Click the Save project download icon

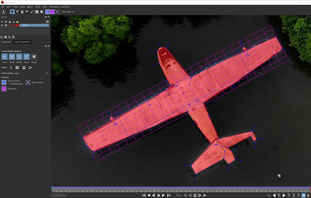[4, 12]
